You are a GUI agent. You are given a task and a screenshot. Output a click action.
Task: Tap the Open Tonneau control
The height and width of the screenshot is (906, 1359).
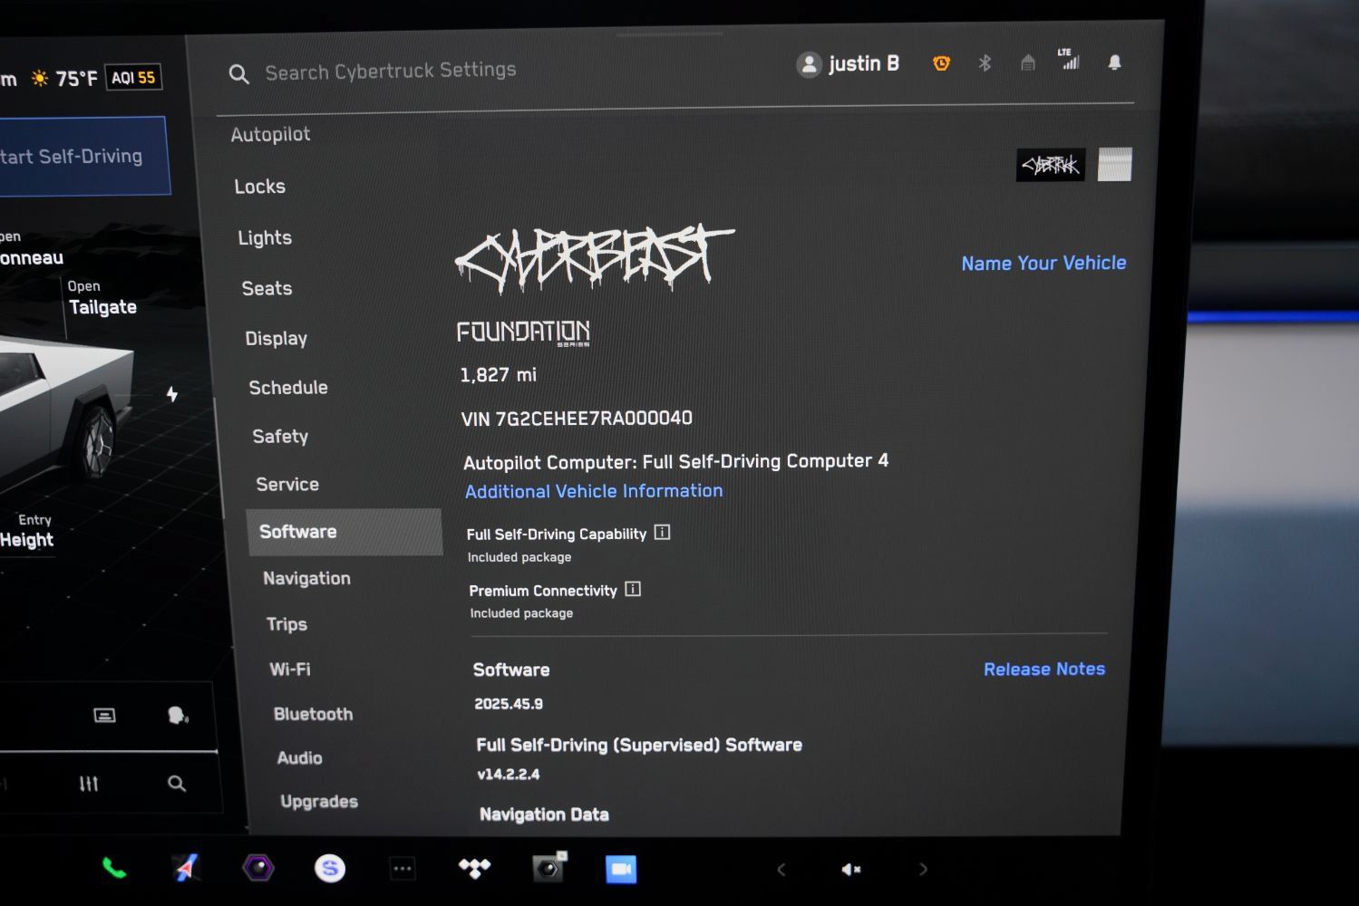pyautogui.click(x=32, y=248)
